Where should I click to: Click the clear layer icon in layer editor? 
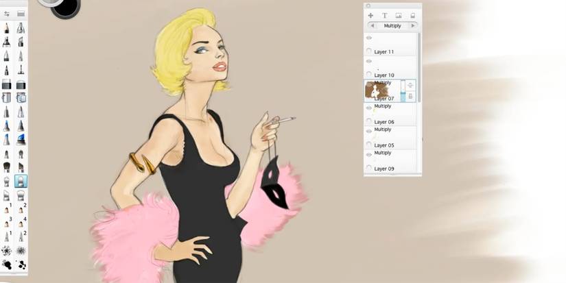[x=413, y=16]
